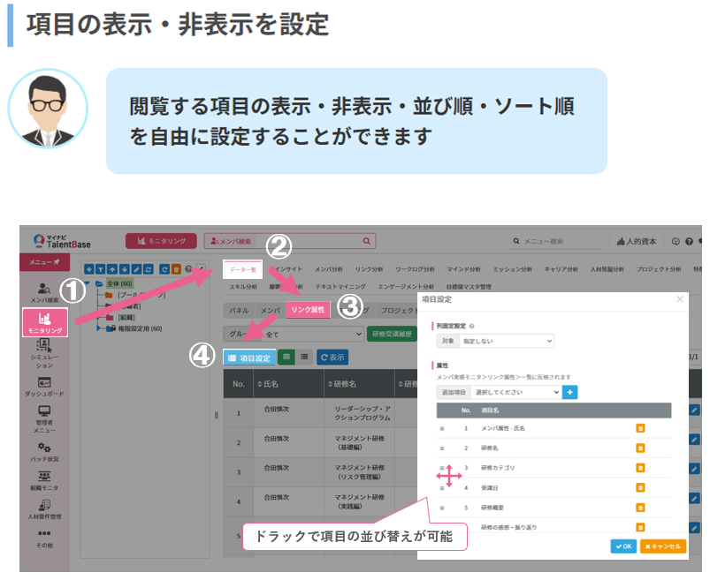
Task: Toggle the メニュー pin button
Action: click(x=44, y=261)
